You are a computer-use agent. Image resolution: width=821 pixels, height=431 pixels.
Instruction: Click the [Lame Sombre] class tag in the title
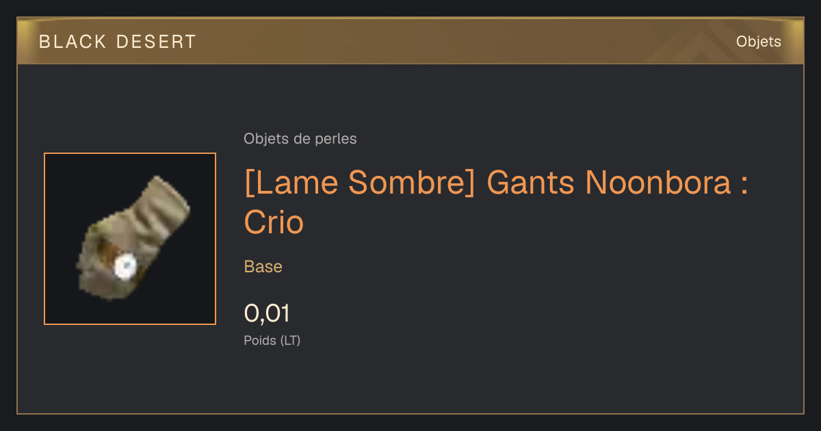[x=360, y=183]
